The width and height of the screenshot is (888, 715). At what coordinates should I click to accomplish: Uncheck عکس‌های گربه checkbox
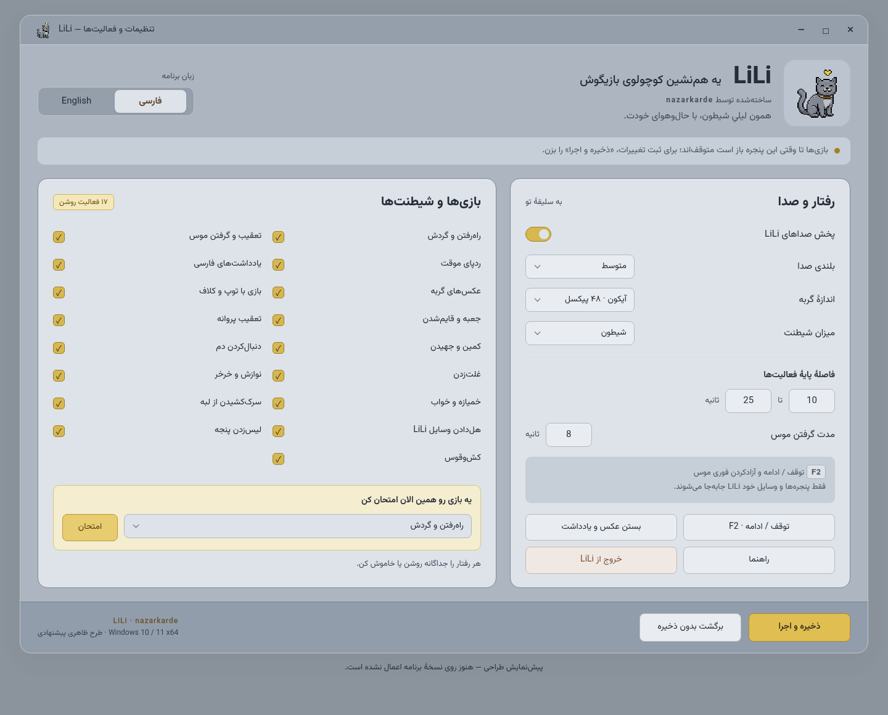click(x=279, y=293)
